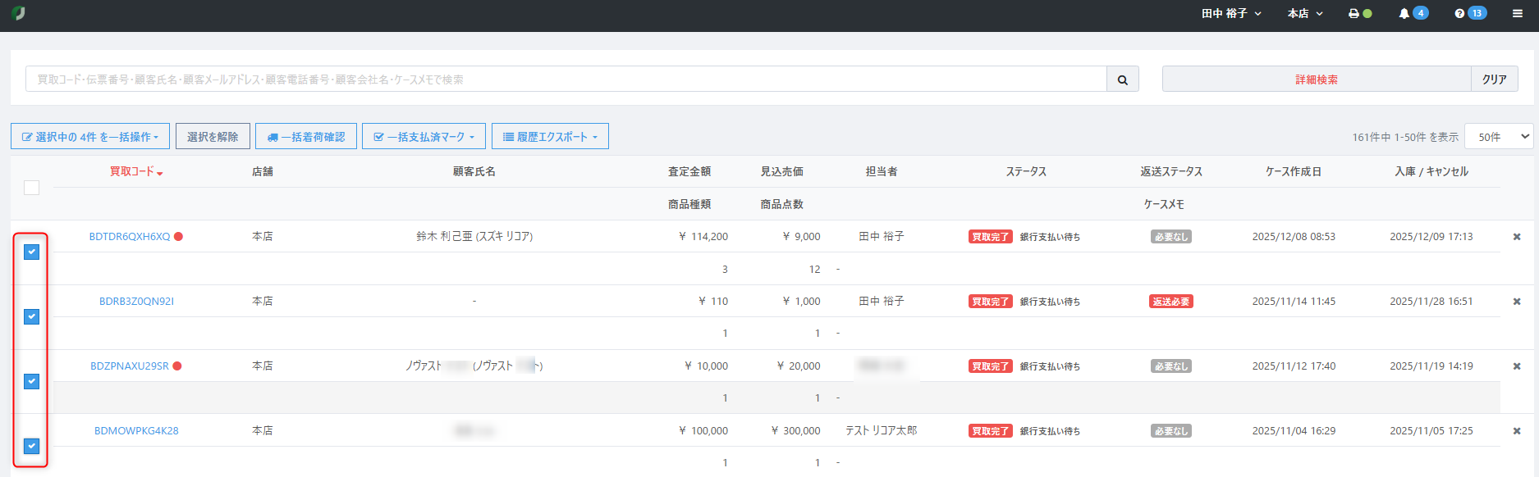1539x477 pixels.
Task: Sort by 買取コード column header
Action: 136,171
